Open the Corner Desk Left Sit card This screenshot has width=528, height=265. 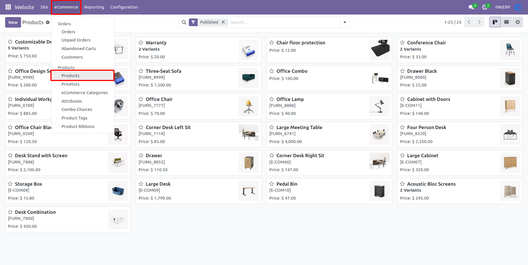pos(198,134)
